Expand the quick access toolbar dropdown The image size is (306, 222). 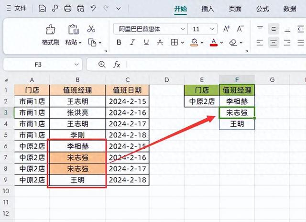pos(119,9)
